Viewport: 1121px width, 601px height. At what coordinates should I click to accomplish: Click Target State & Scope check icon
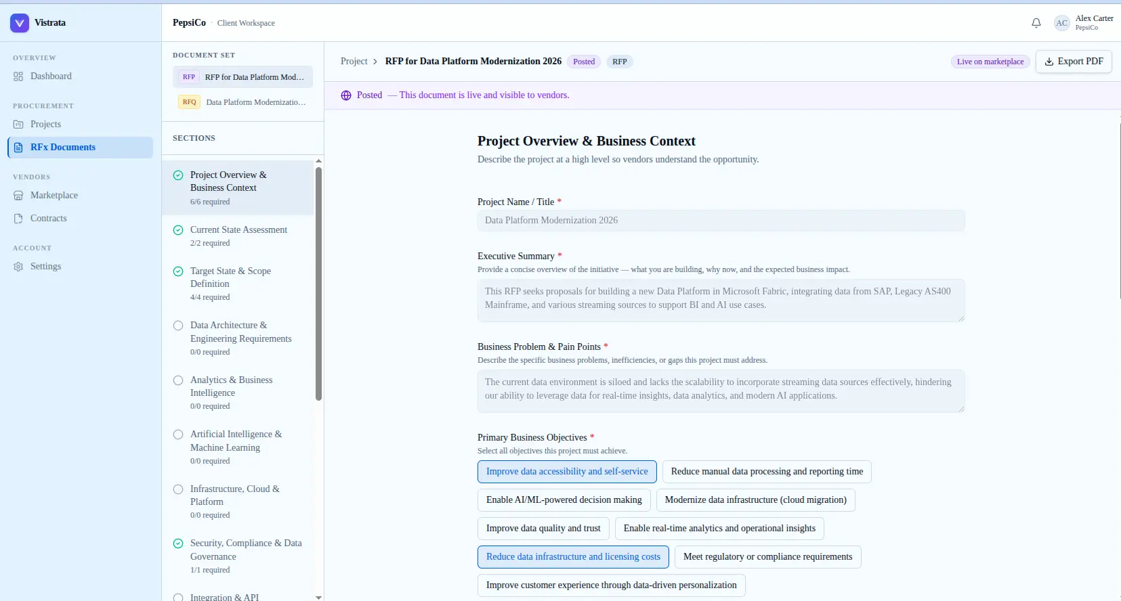pyautogui.click(x=178, y=271)
